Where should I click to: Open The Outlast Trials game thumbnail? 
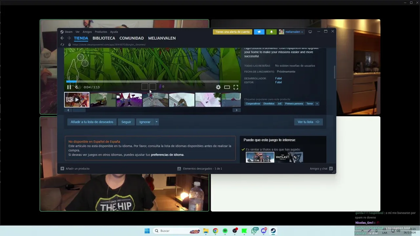click(289, 157)
